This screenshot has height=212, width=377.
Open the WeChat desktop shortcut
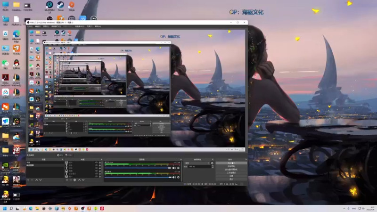pyautogui.click(x=5, y=64)
